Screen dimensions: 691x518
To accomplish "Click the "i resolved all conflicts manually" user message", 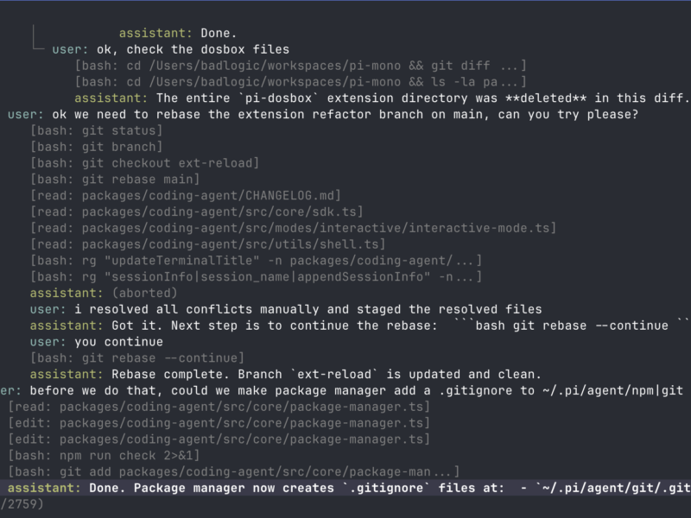I will [286, 309].
